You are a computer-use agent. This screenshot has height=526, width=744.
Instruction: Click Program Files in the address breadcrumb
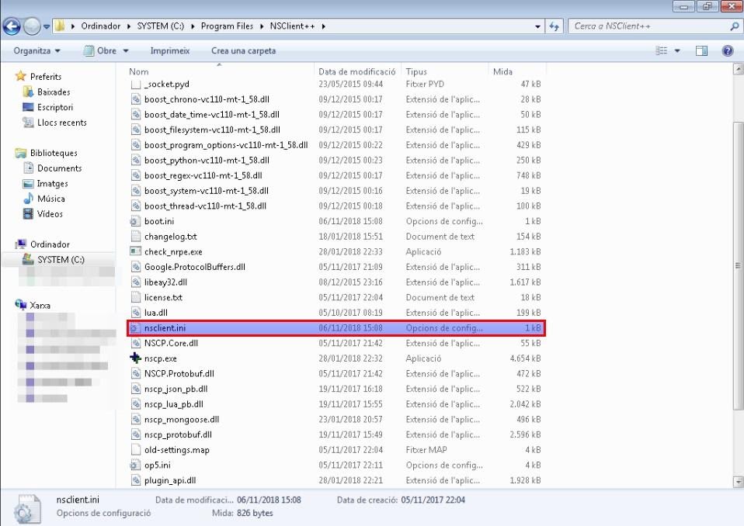[x=227, y=26]
